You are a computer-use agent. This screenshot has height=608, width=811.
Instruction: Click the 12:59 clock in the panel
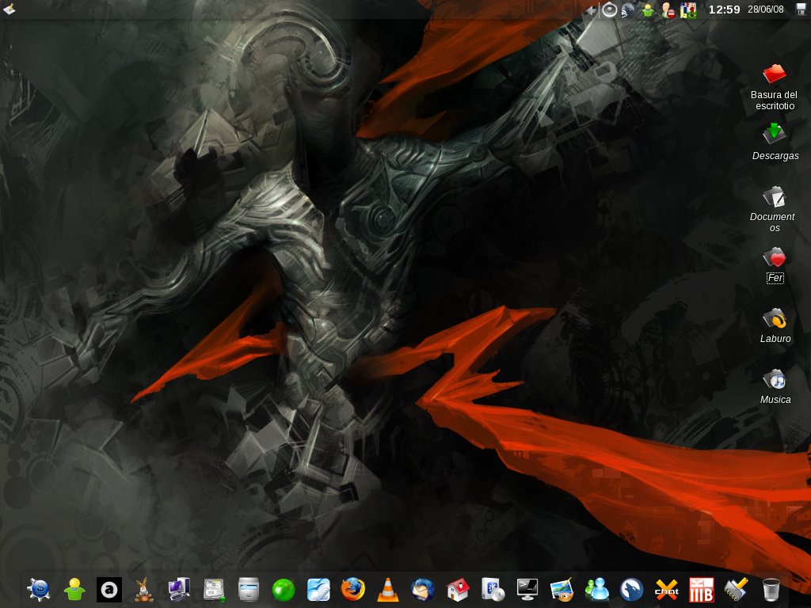click(x=724, y=9)
